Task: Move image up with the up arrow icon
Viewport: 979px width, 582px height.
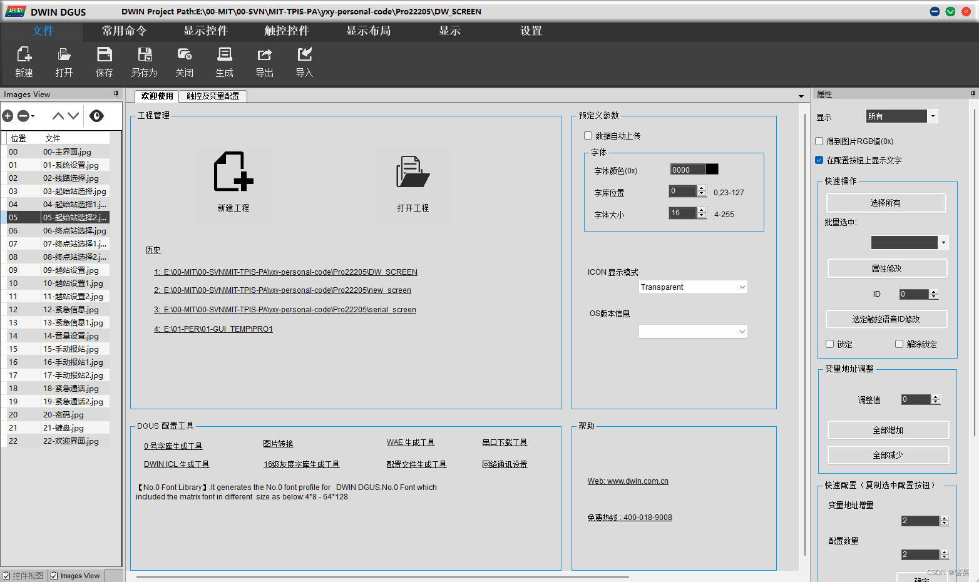Action: coord(58,116)
